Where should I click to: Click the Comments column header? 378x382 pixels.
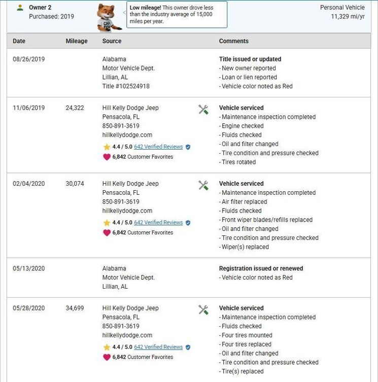[234, 41]
